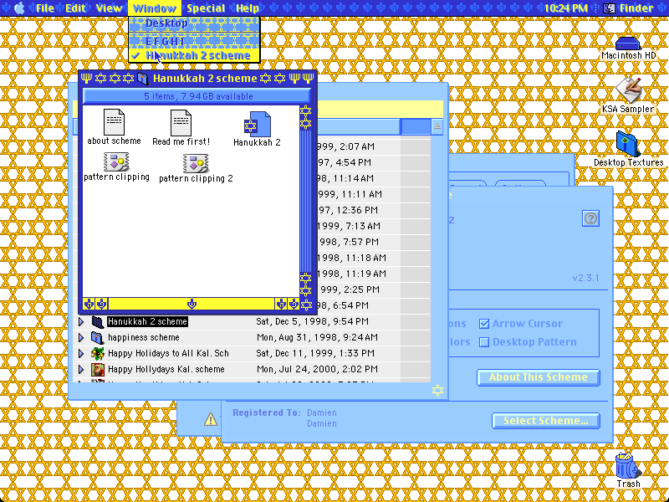The width and height of the screenshot is (669, 502).
Task: Click the 10:24 PM menu bar clock
Action: (x=566, y=8)
